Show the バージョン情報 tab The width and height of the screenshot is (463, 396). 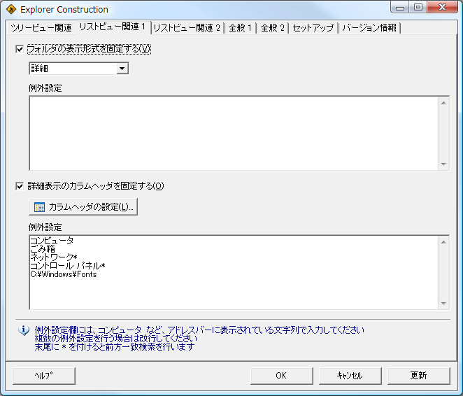369,28
